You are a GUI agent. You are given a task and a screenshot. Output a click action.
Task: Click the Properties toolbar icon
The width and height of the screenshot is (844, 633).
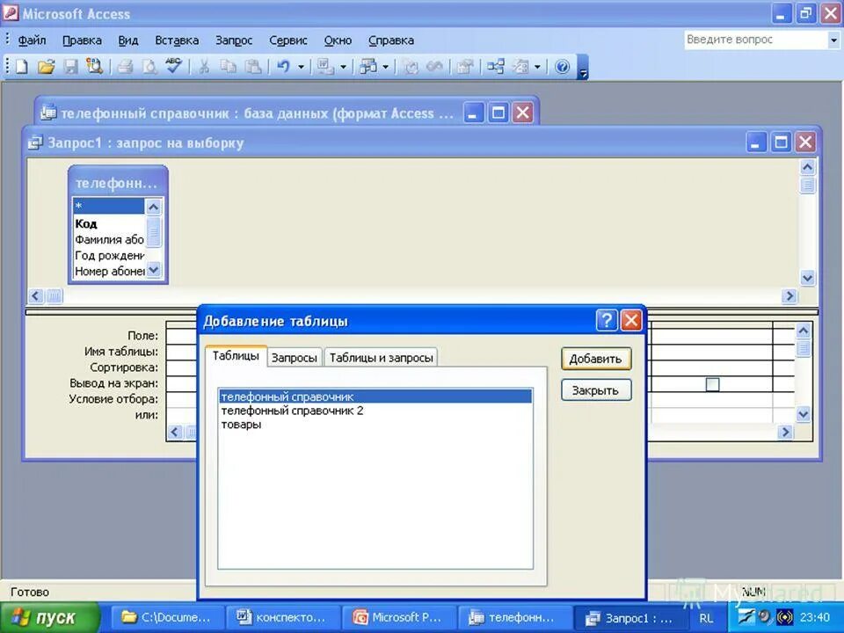(465, 67)
